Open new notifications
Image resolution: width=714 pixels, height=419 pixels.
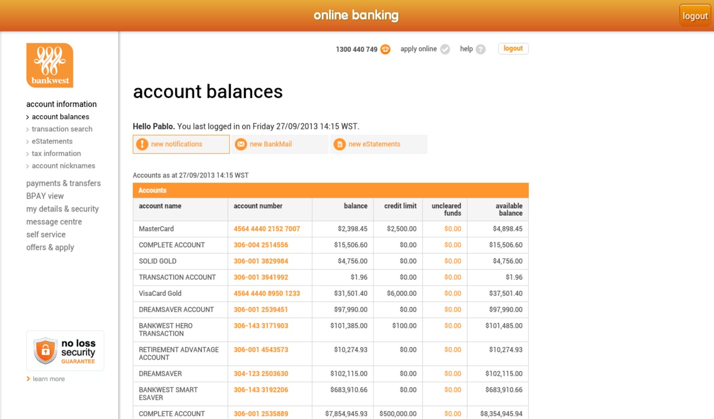[181, 144]
